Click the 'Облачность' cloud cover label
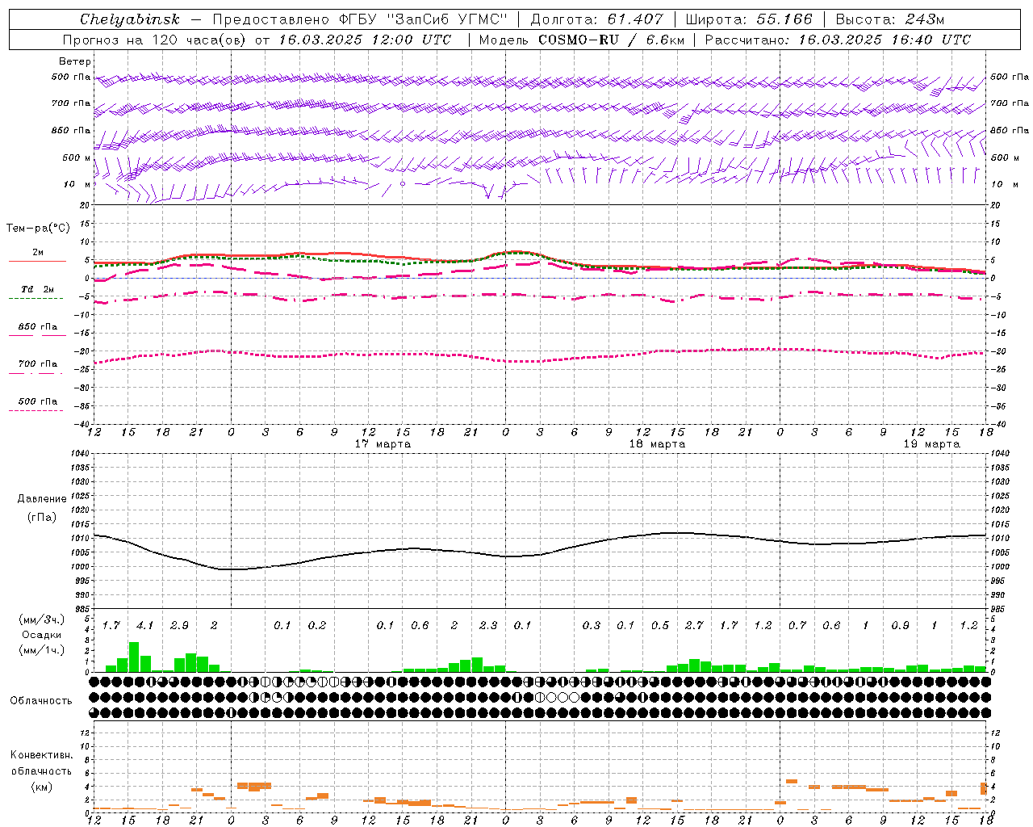The image size is (1033, 827). click(41, 701)
